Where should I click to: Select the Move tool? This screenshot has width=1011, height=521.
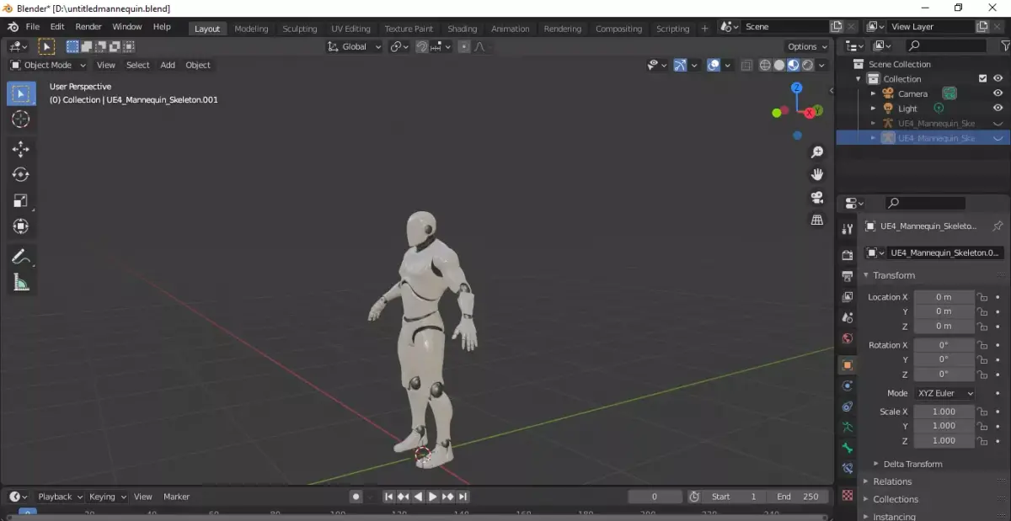[x=21, y=149]
